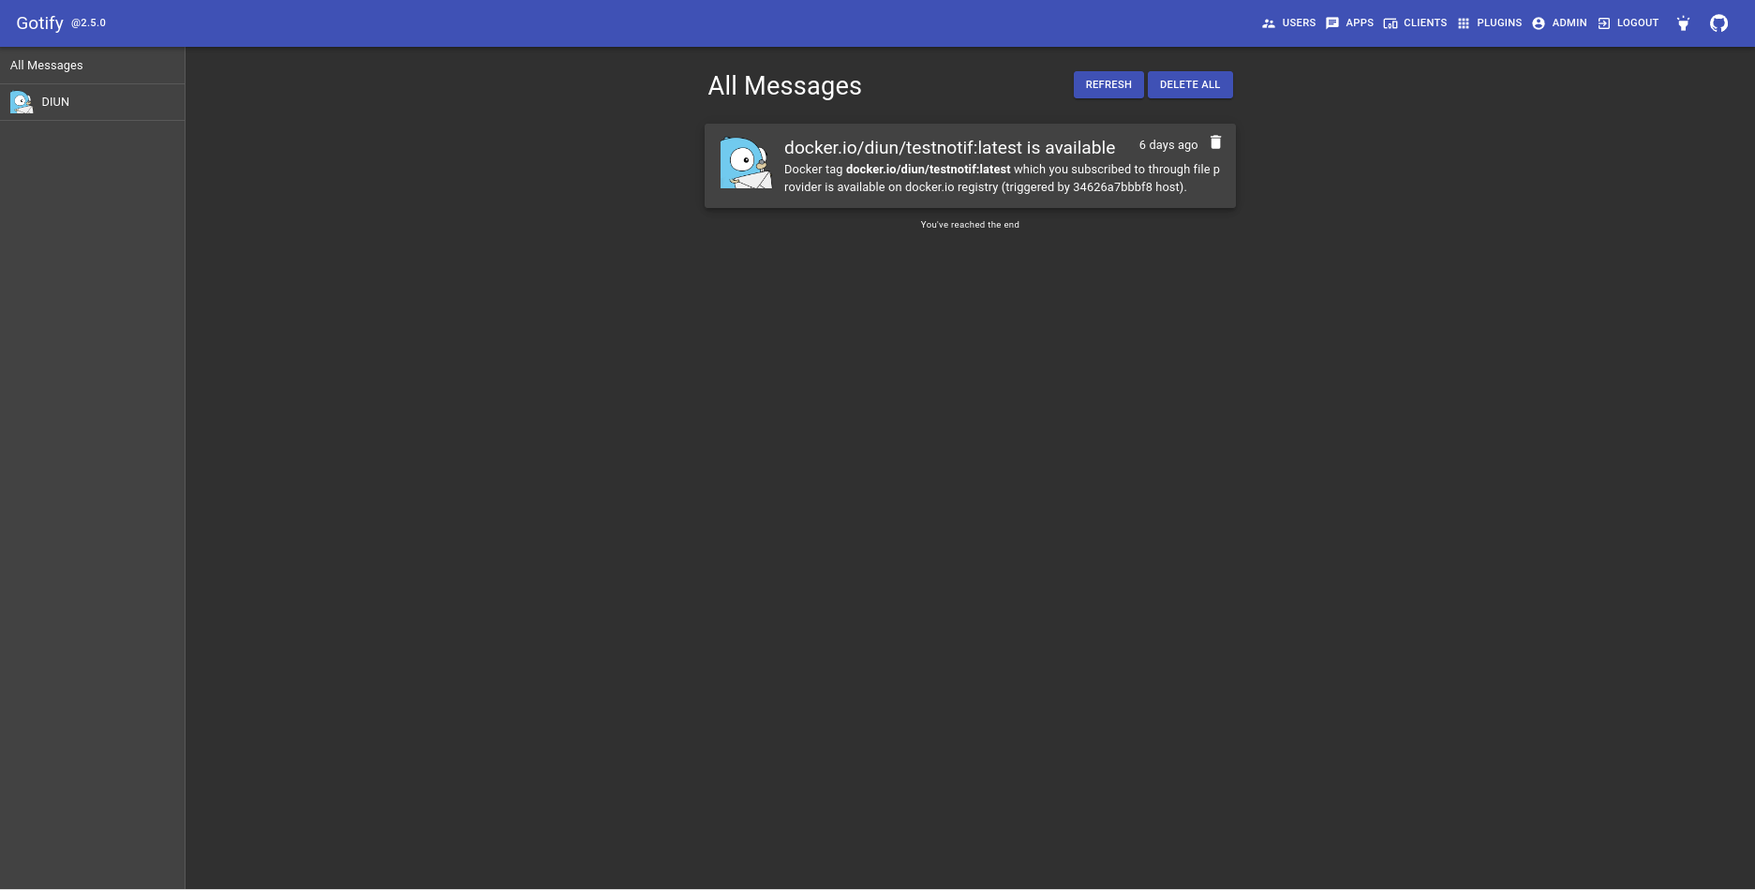Refresh the message list

point(1108,84)
